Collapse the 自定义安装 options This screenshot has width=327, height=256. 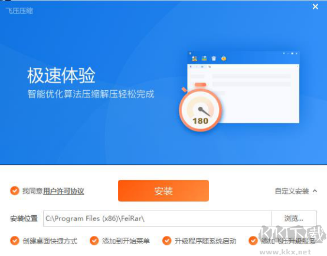click(296, 191)
